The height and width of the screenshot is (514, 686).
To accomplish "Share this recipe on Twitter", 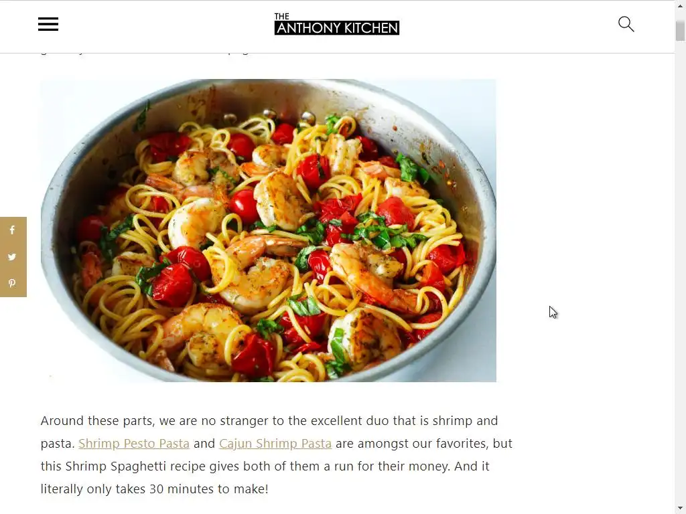I will (12, 256).
